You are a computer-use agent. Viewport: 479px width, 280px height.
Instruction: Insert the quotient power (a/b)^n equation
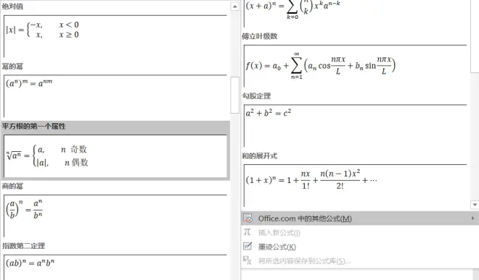pos(115,216)
